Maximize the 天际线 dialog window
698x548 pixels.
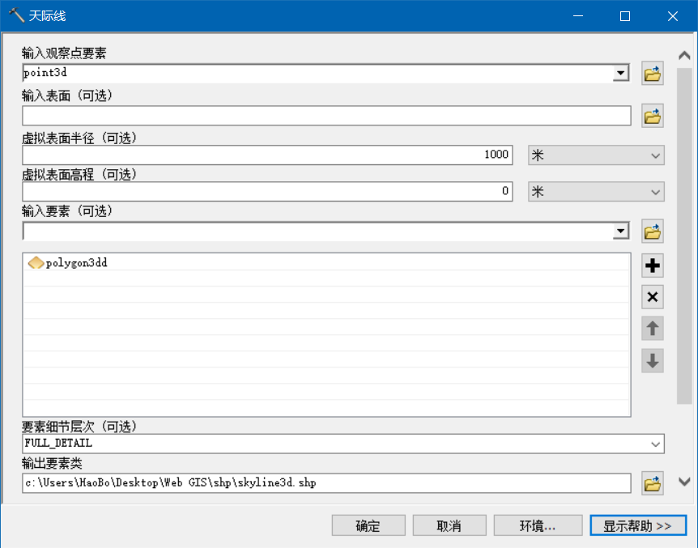tap(625, 16)
